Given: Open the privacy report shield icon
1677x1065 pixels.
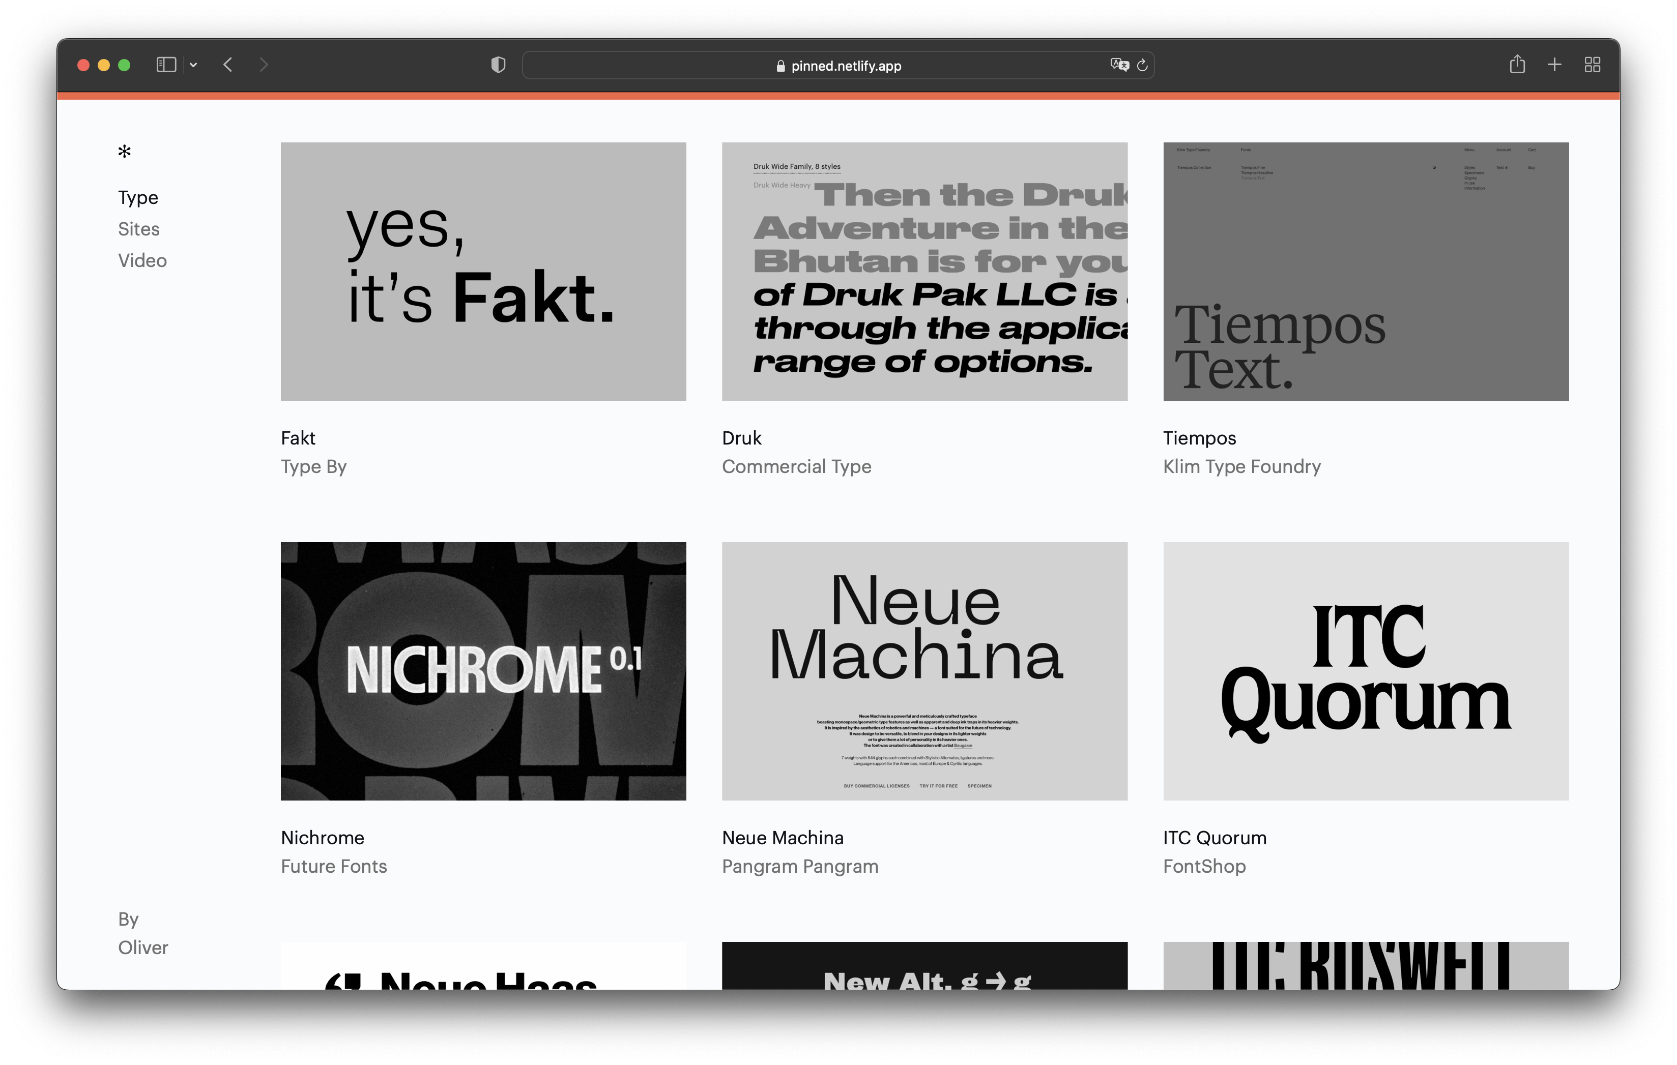Looking at the screenshot, I should pyautogui.click(x=498, y=65).
